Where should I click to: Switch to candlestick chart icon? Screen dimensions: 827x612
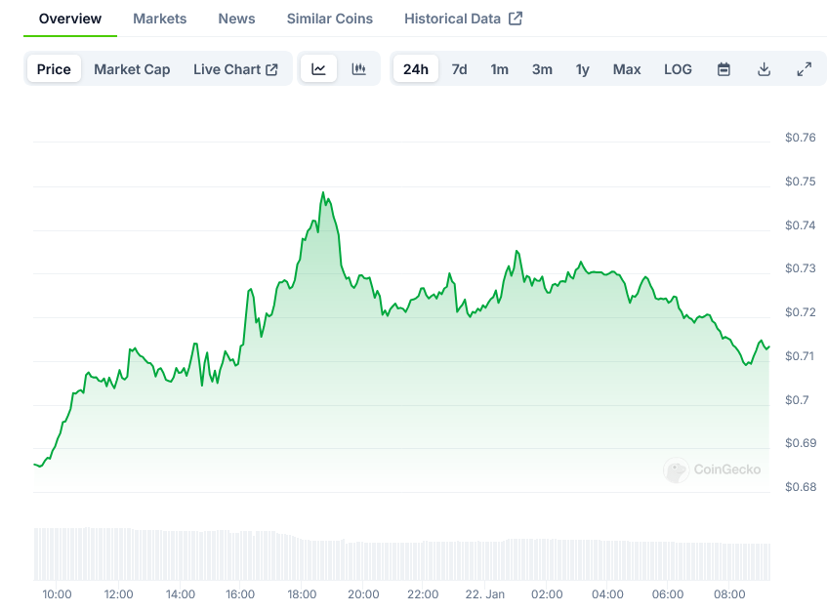point(358,69)
